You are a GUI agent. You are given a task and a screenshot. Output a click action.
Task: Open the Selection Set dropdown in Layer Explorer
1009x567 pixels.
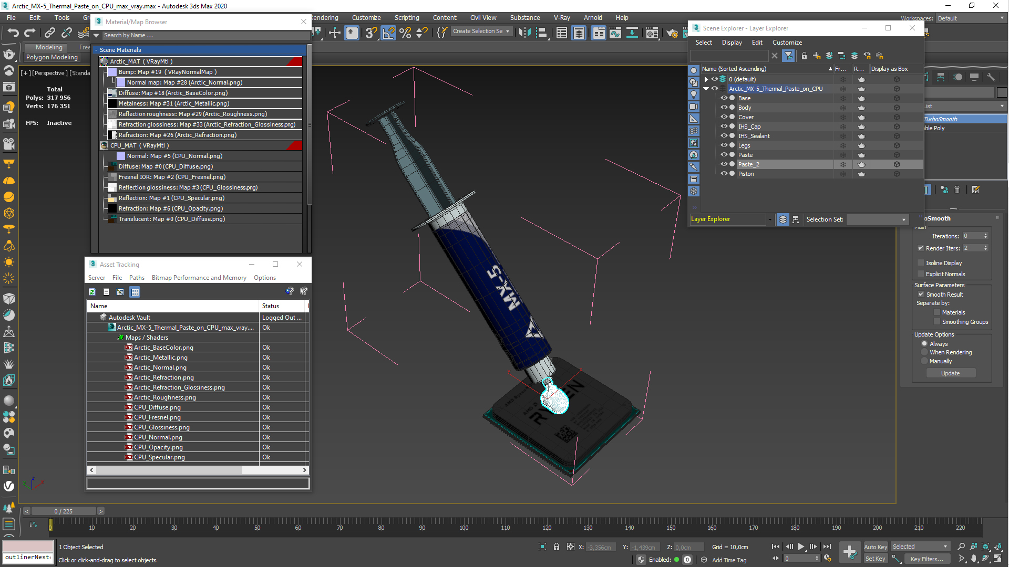pos(904,219)
